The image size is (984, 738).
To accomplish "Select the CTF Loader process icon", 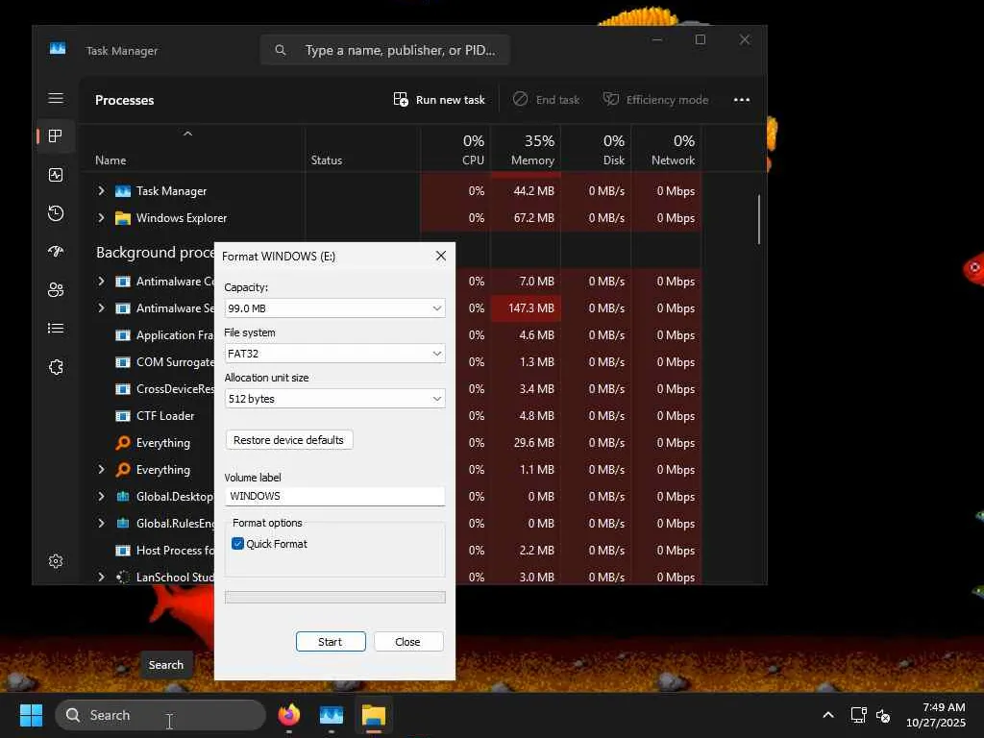I will (x=123, y=416).
